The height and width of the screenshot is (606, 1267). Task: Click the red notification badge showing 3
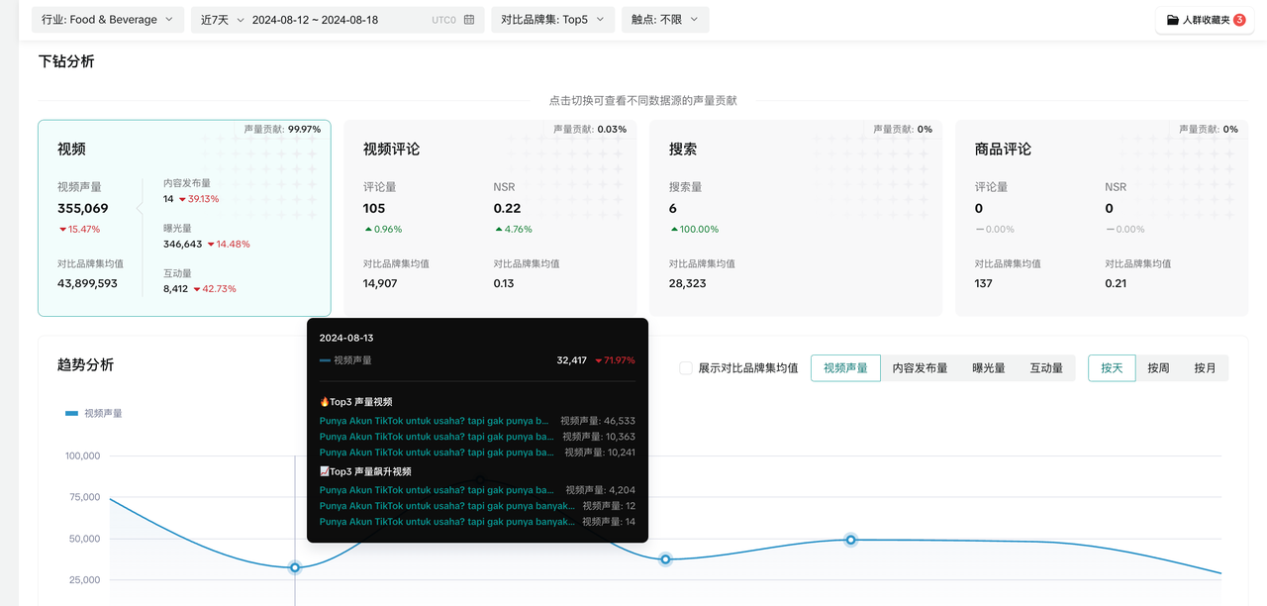pyautogui.click(x=1239, y=20)
